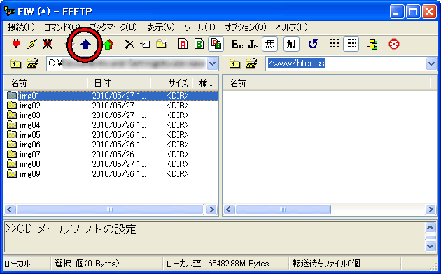Click the circled blue upload arrow
This screenshot has width=441, height=274.
coord(85,44)
